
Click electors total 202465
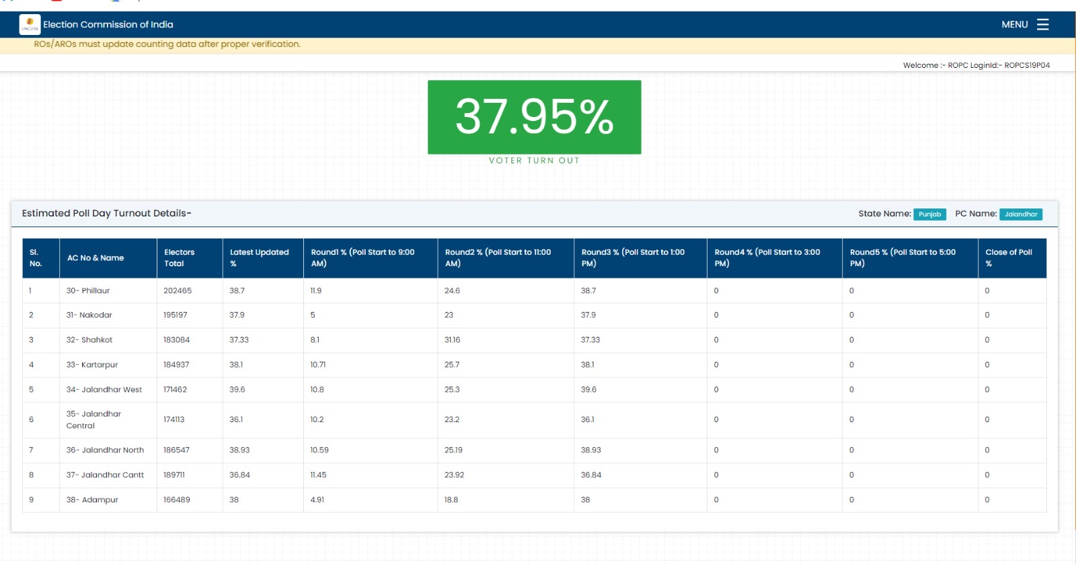178,290
